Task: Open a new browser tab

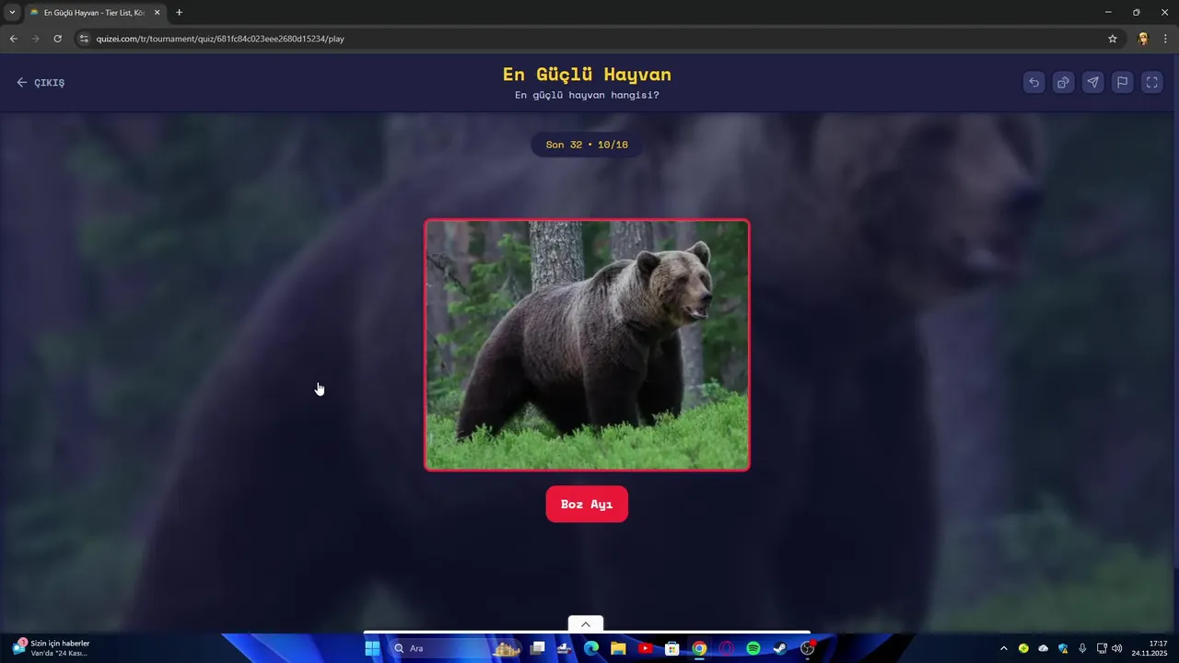Action: [179, 12]
